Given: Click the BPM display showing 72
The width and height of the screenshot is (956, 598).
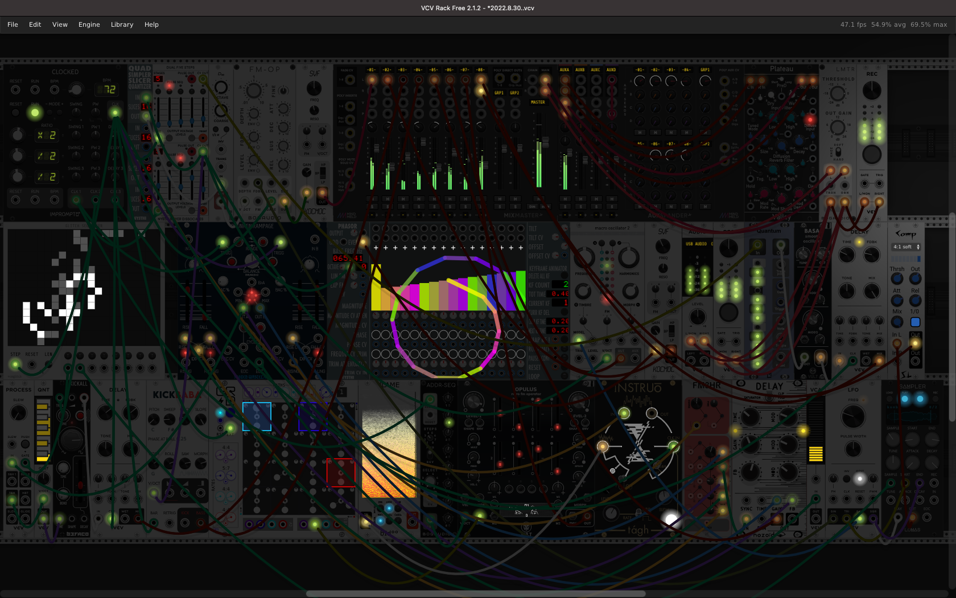Looking at the screenshot, I should [107, 89].
